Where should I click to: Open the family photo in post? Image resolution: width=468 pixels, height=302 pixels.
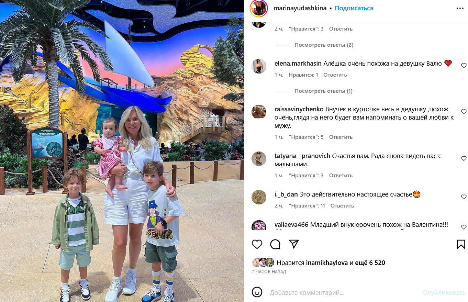point(122,151)
